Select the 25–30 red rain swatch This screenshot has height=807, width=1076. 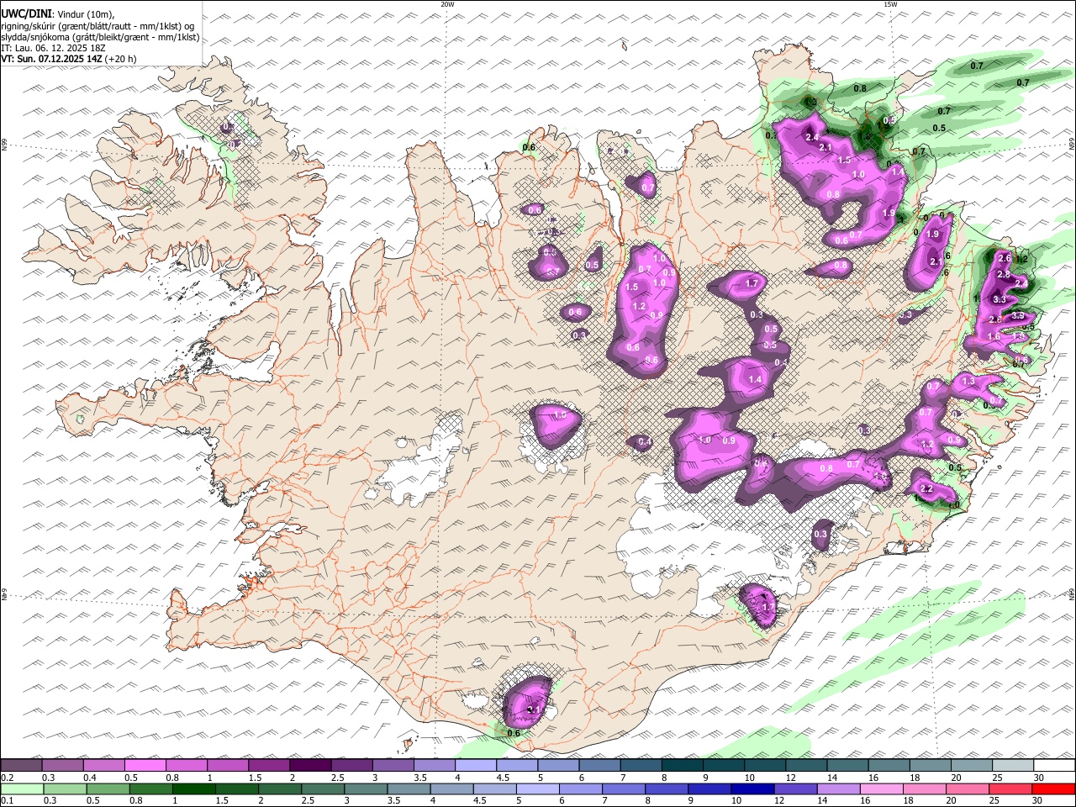1010,789
